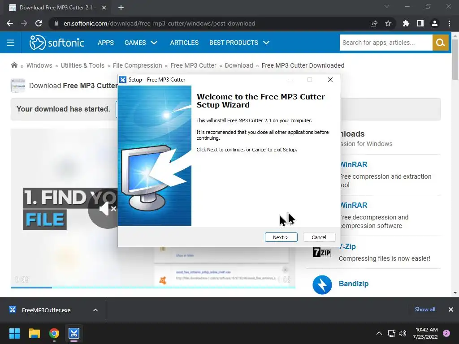Click the Softonic logo
The height and width of the screenshot is (344, 459).
[x=57, y=43]
